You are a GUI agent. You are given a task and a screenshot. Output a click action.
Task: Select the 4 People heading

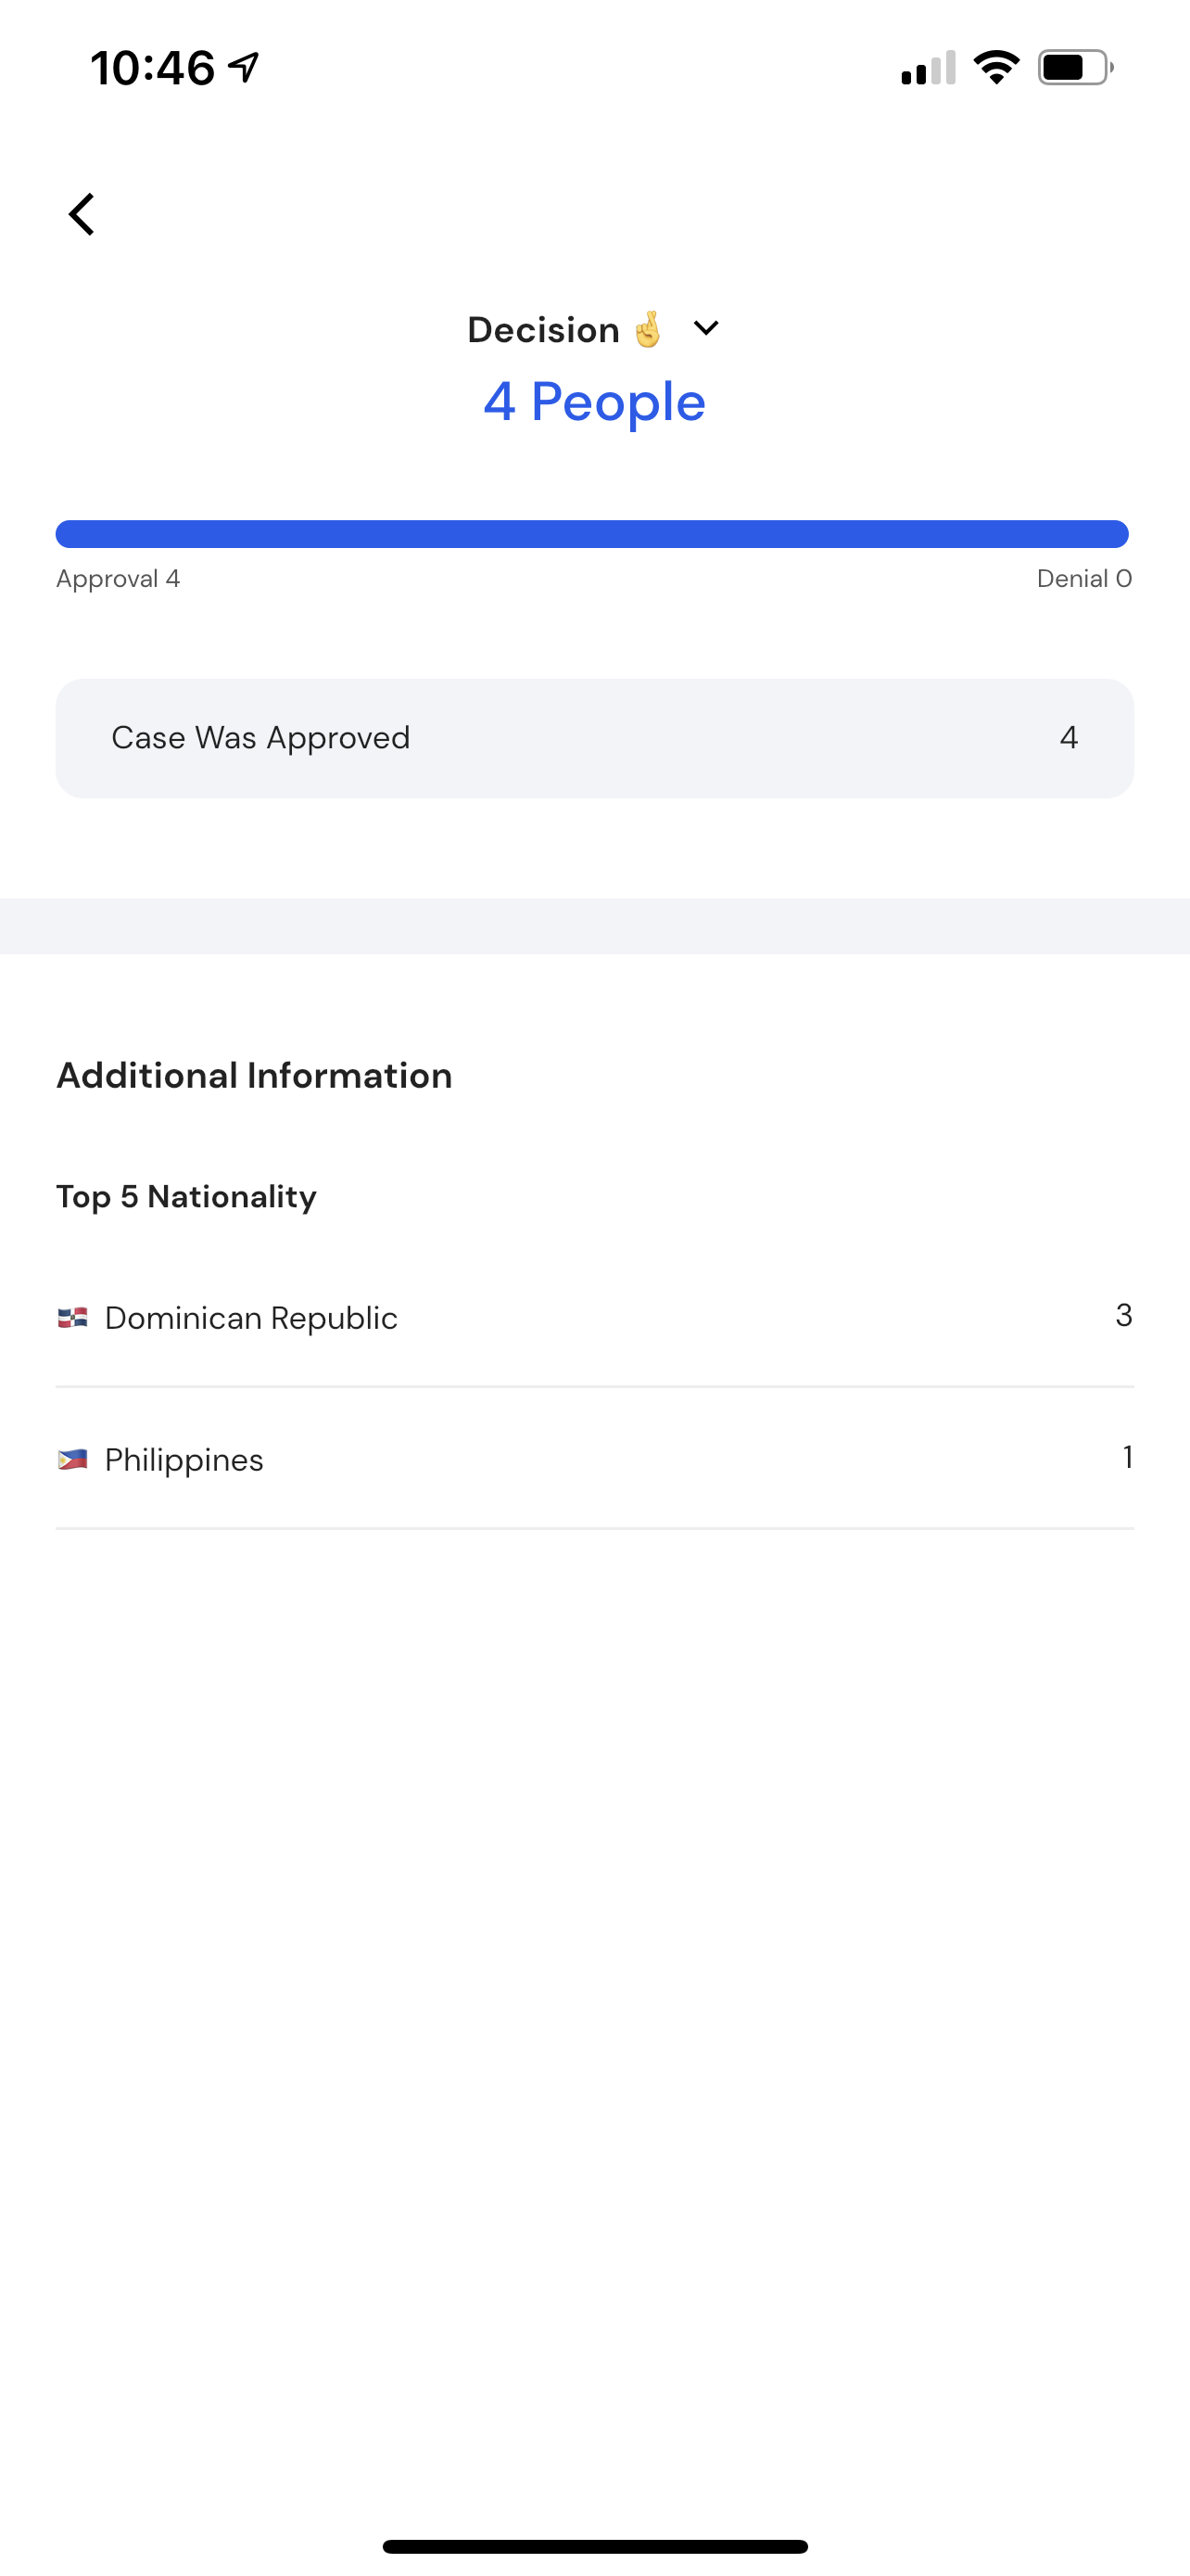click(x=594, y=402)
